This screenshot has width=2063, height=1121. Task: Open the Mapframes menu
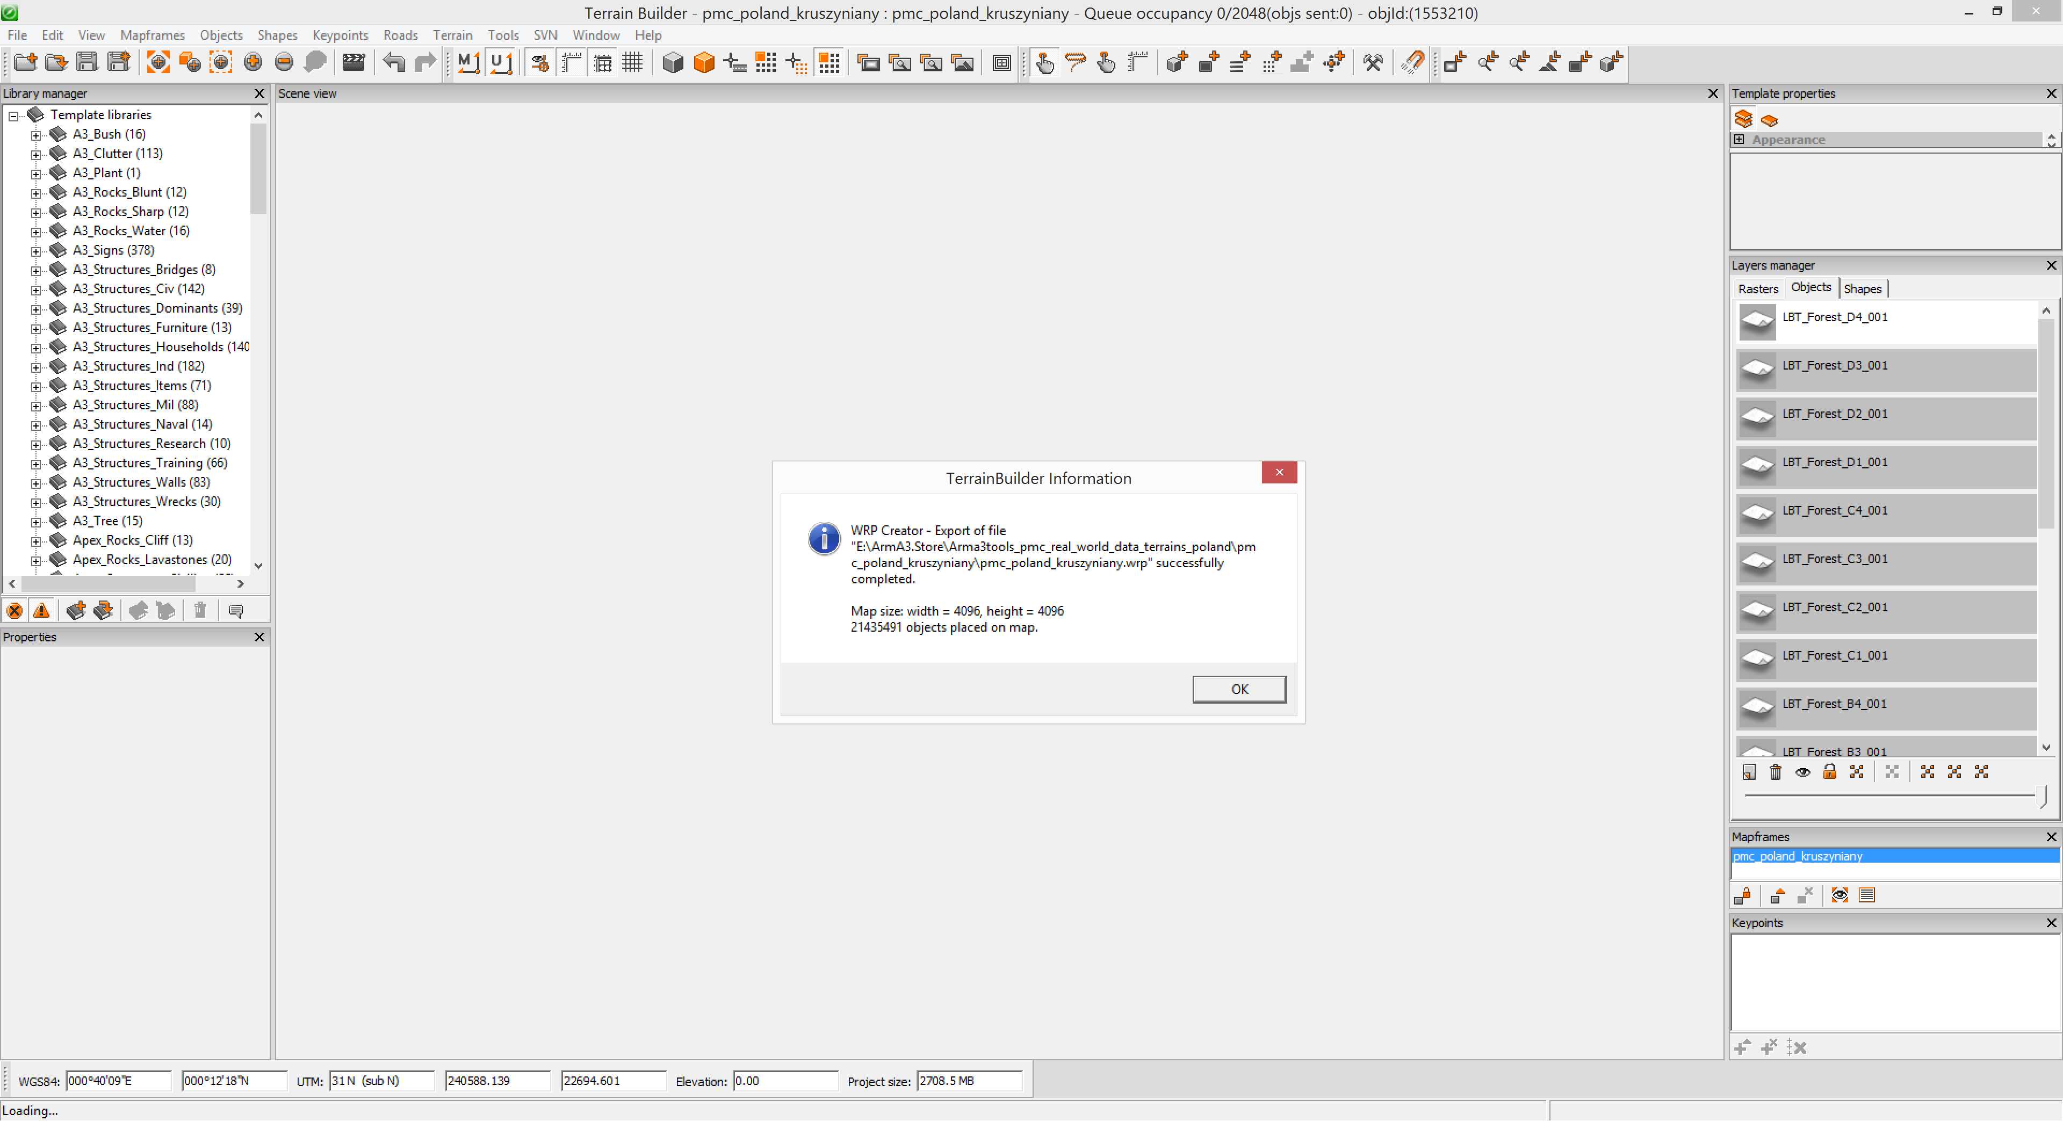[x=152, y=35]
